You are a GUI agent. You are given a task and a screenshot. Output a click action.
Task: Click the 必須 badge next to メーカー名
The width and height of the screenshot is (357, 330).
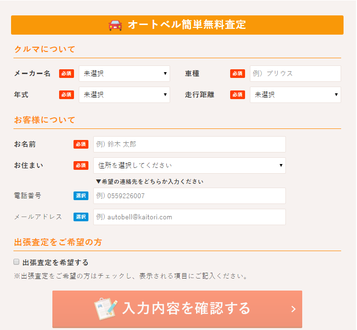click(x=66, y=74)
